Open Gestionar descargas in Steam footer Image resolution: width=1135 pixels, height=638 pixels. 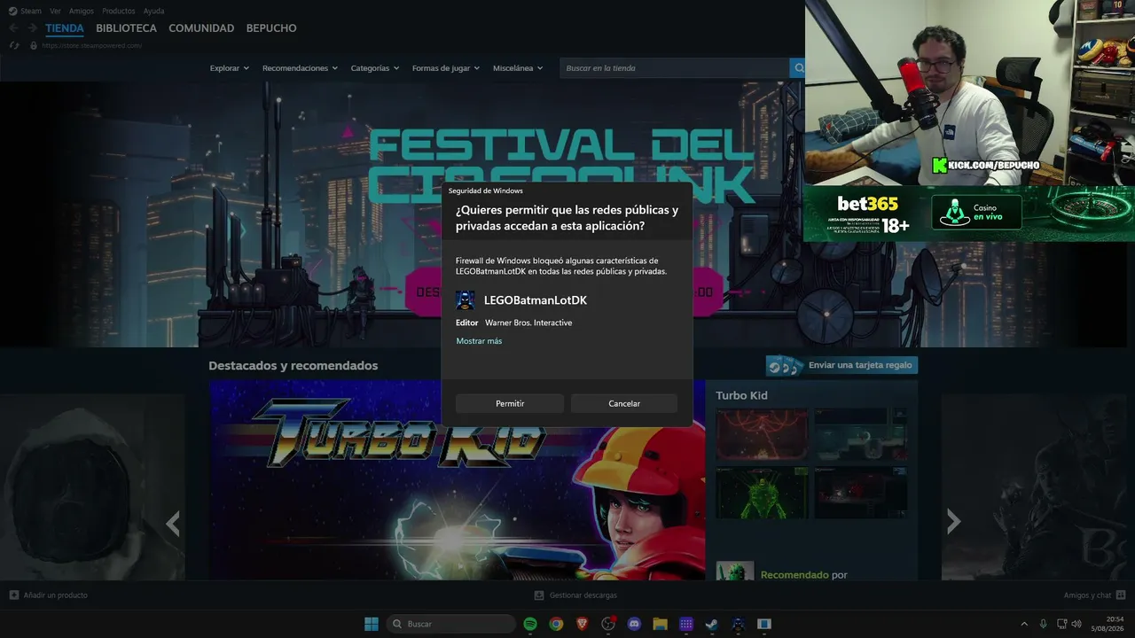(575, 595)
